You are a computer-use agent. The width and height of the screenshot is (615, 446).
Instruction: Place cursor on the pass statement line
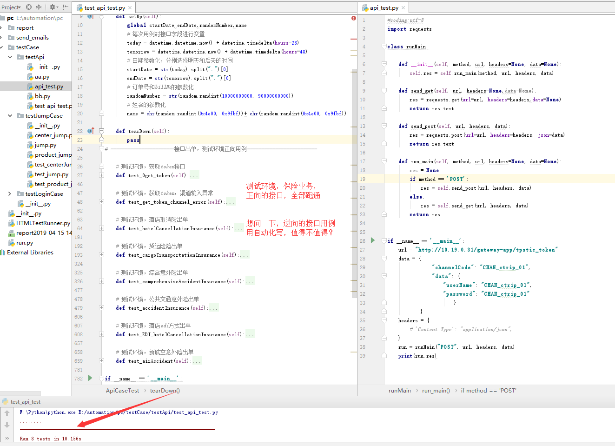pos(133,140)
